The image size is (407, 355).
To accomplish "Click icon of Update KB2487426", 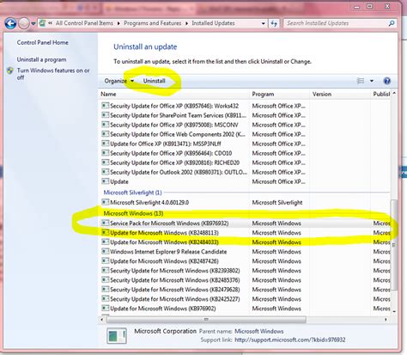I will tap(106, 261).
